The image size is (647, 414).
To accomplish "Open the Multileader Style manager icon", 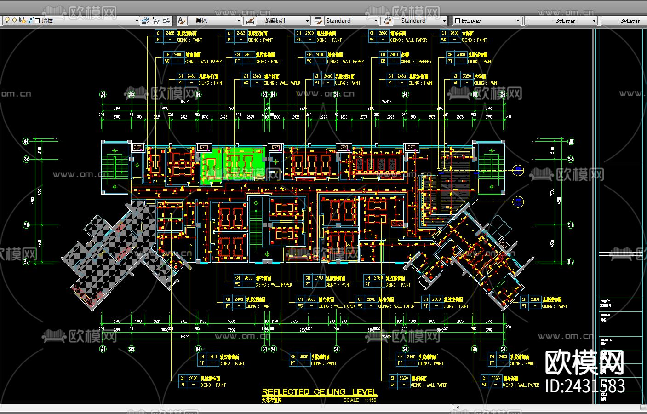I will tap(387, 21).
